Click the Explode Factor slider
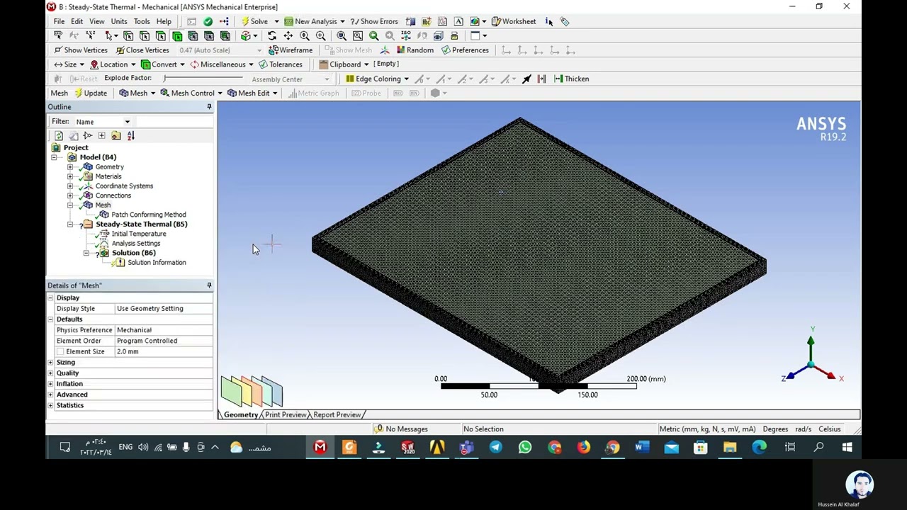 click(x=202, y=79)
